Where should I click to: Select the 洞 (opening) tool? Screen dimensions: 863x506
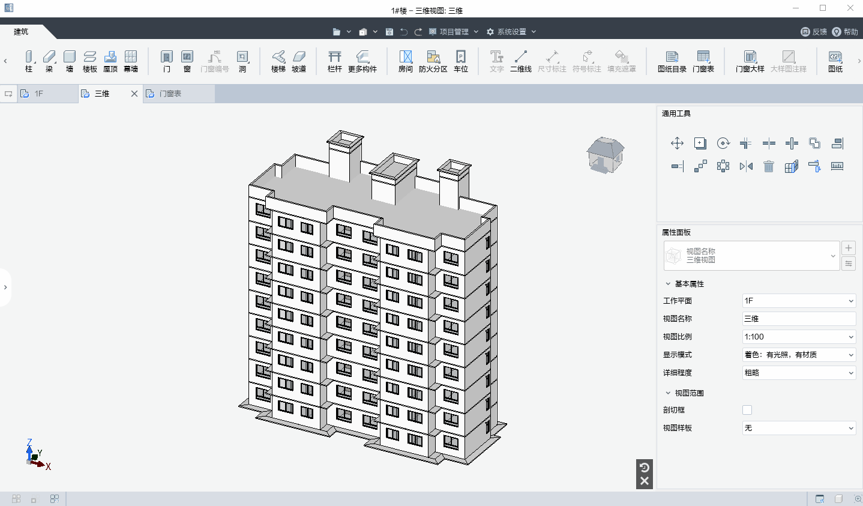pyautogui.click(x=242, y=61)
